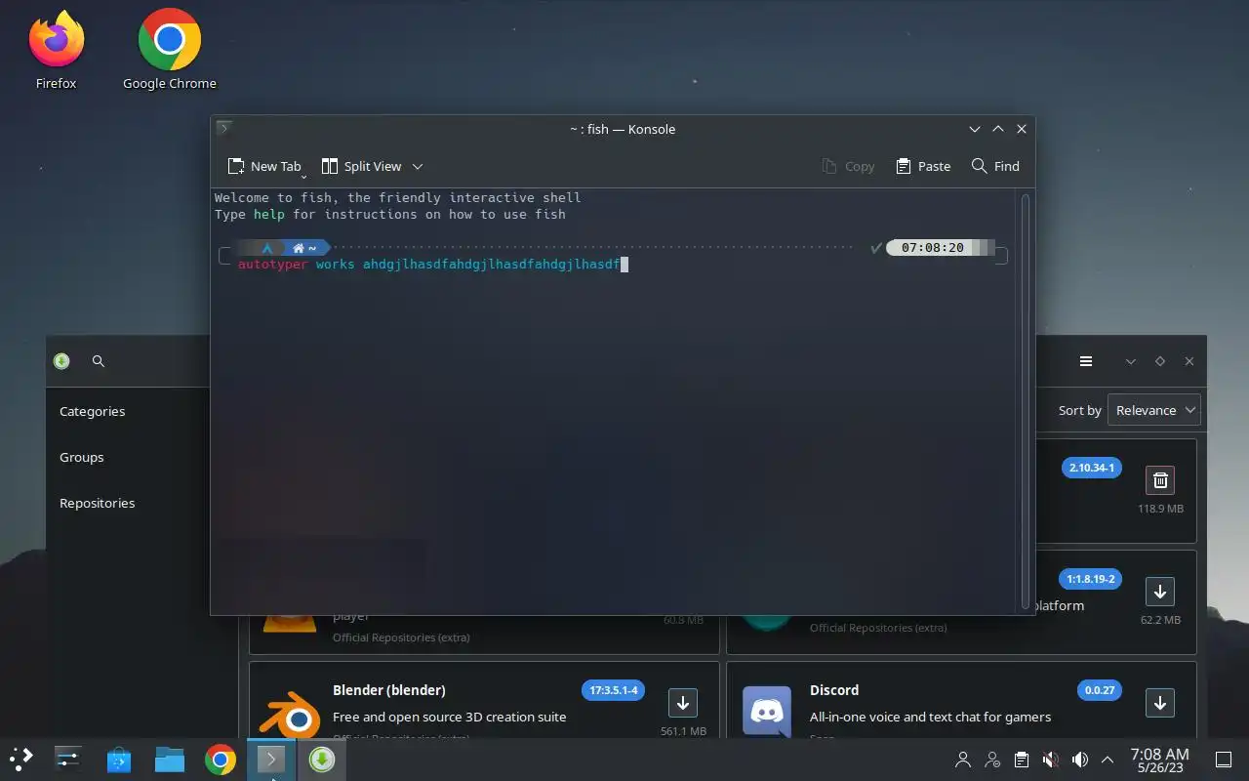Click the trash icon for the 2.10.34-1 package
1249x781 pixels.
[1160, 480]
